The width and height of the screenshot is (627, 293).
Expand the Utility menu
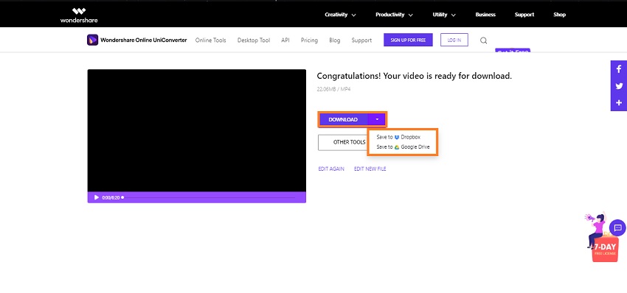point(444,15)
